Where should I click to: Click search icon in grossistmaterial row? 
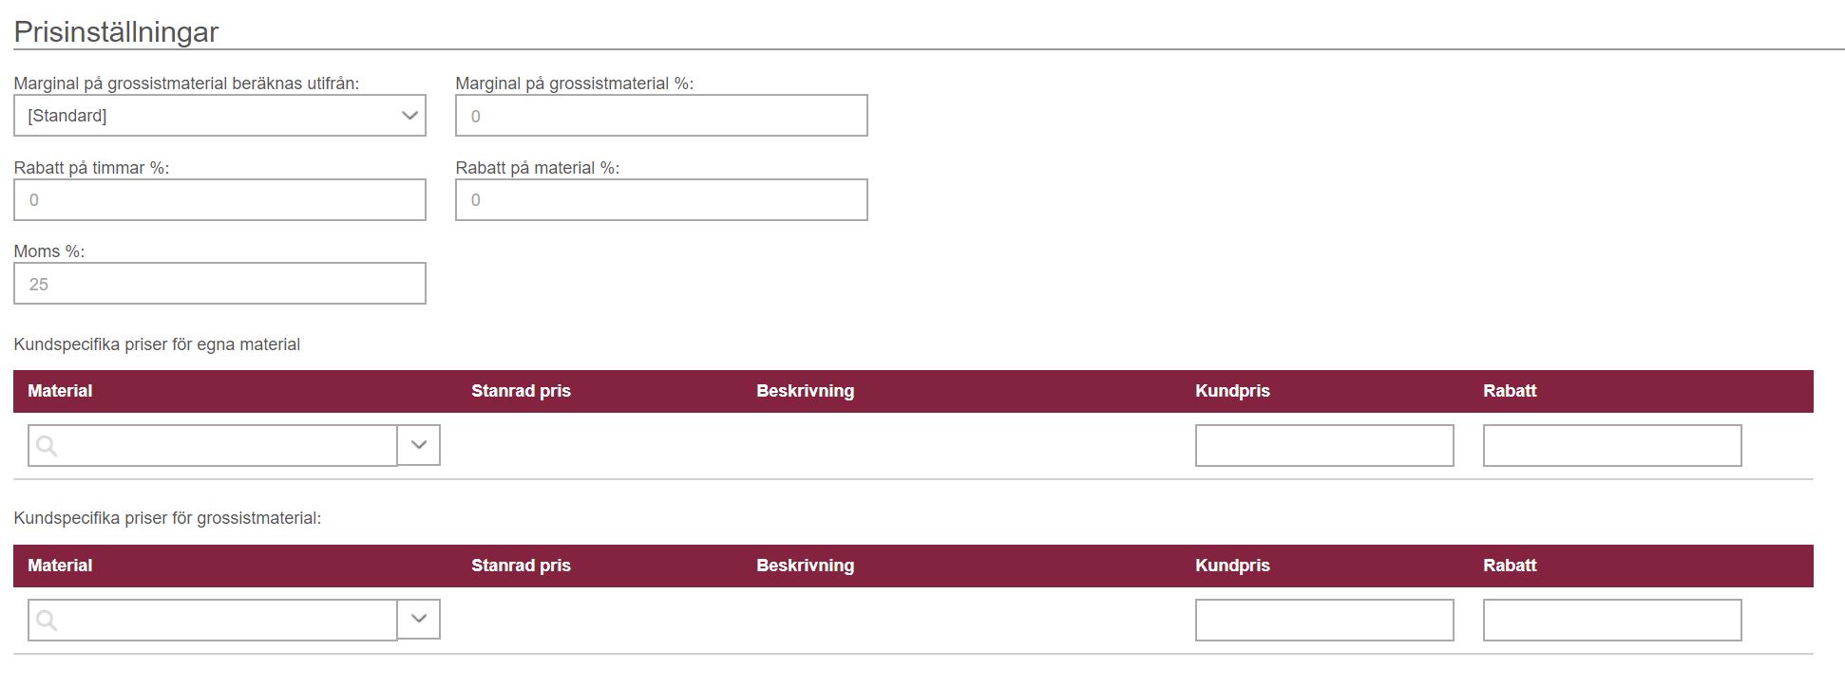click(x=47, y=621)
